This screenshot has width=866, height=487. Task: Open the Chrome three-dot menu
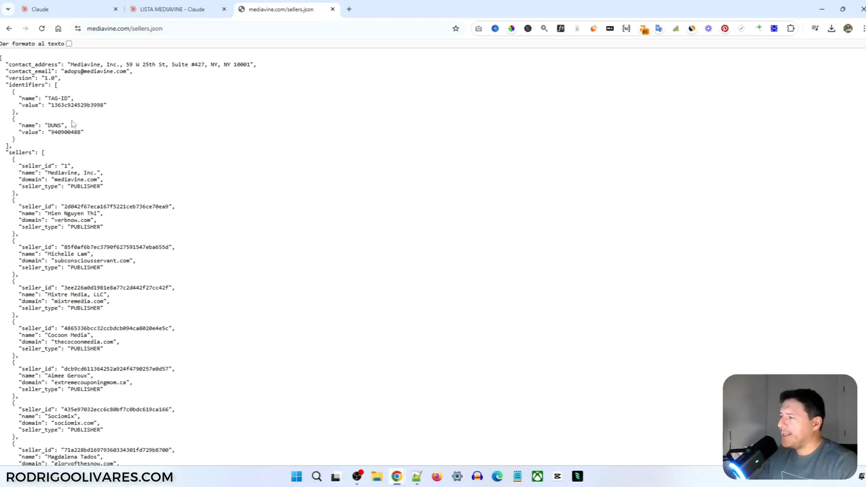[864, 29]
